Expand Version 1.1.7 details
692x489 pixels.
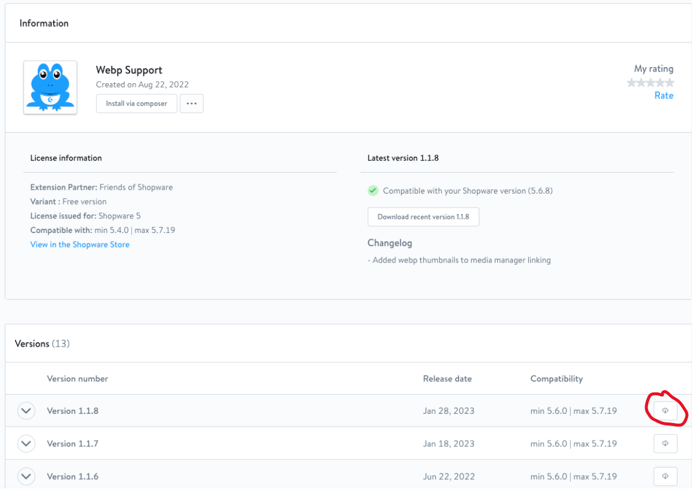26,443
